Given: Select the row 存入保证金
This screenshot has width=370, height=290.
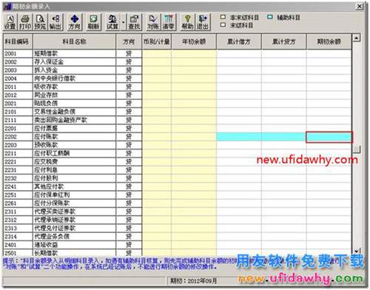Looking at the screenshot, I should pos(178,62).
